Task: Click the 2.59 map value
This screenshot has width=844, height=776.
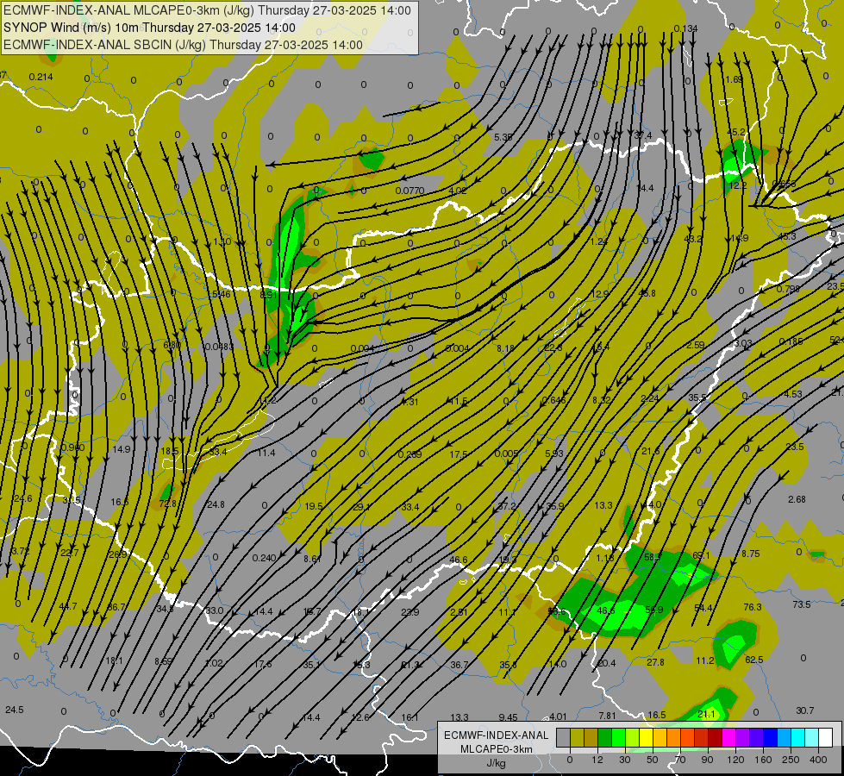Action: 696,345
